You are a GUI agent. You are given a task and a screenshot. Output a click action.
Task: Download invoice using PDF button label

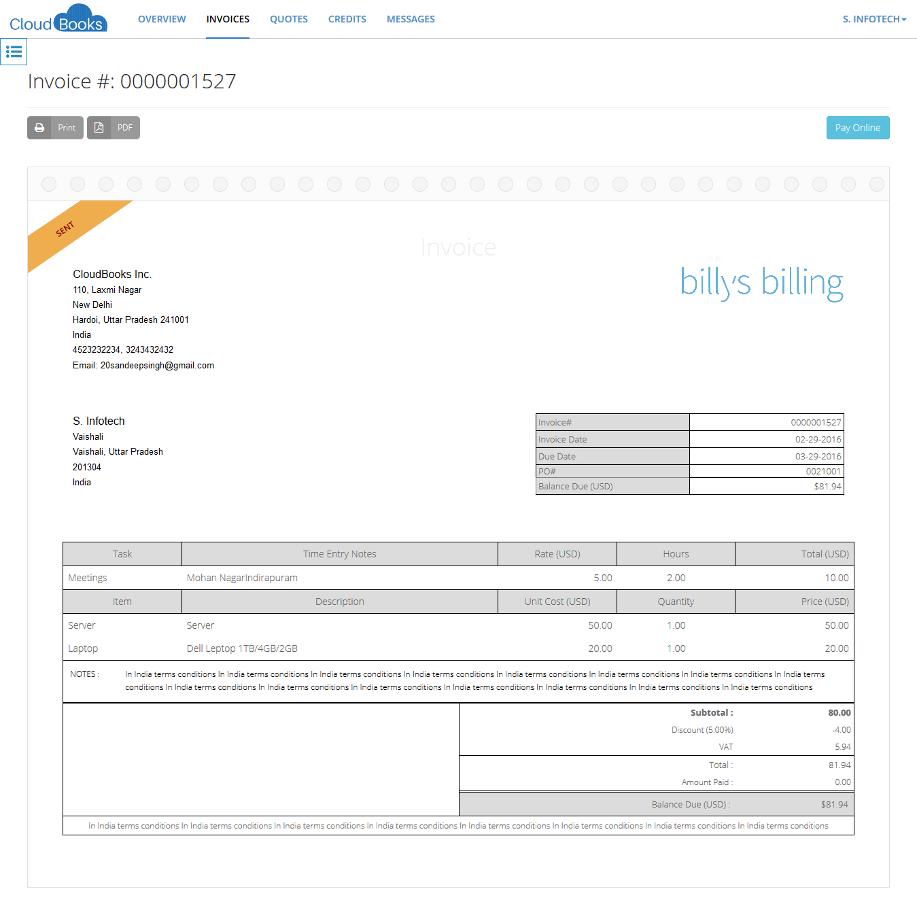(x=125, y=128)
